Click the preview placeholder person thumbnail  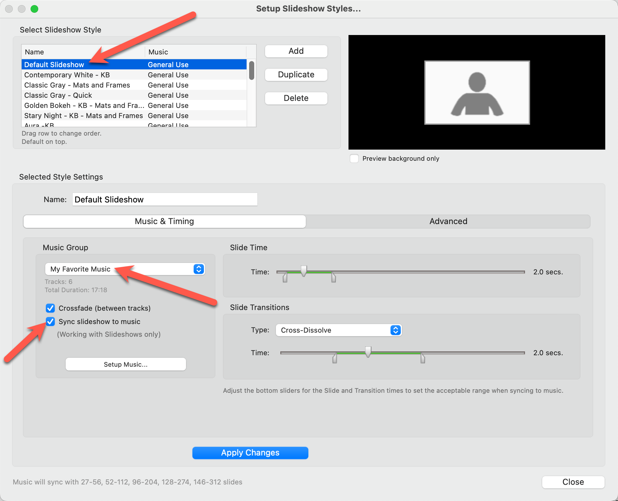477,93
